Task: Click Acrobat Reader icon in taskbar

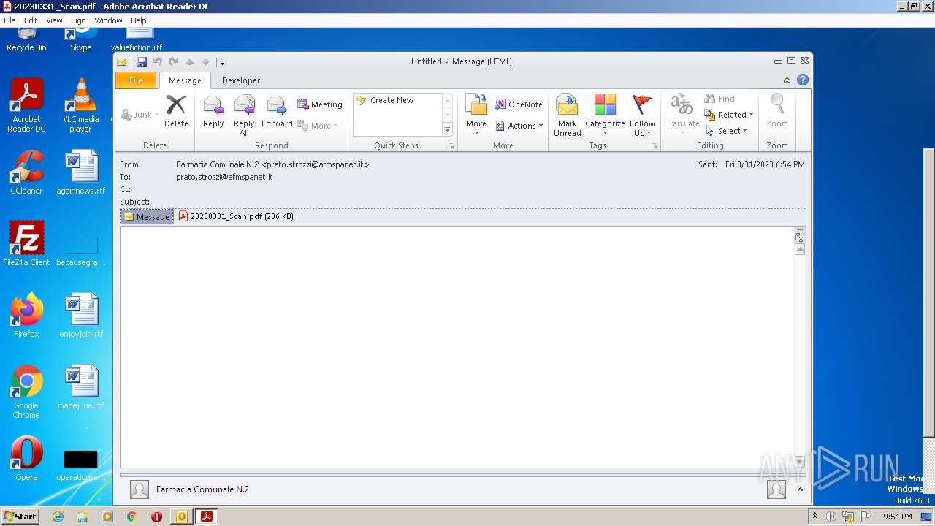Action: [x=207, y=517]
